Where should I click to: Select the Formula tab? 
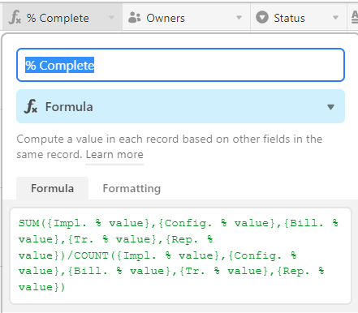coord(52,188)
